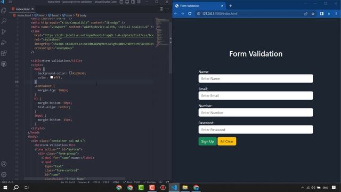Screen dimensions: 341x192
Task: Click UTF-8 encoding in status bar
Action: coord(96,182)
